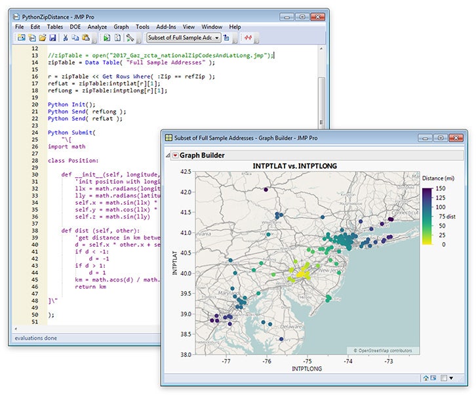The image size is (476, 395).
Task: Open the Analyze menu
Action: tap(97, 27)
